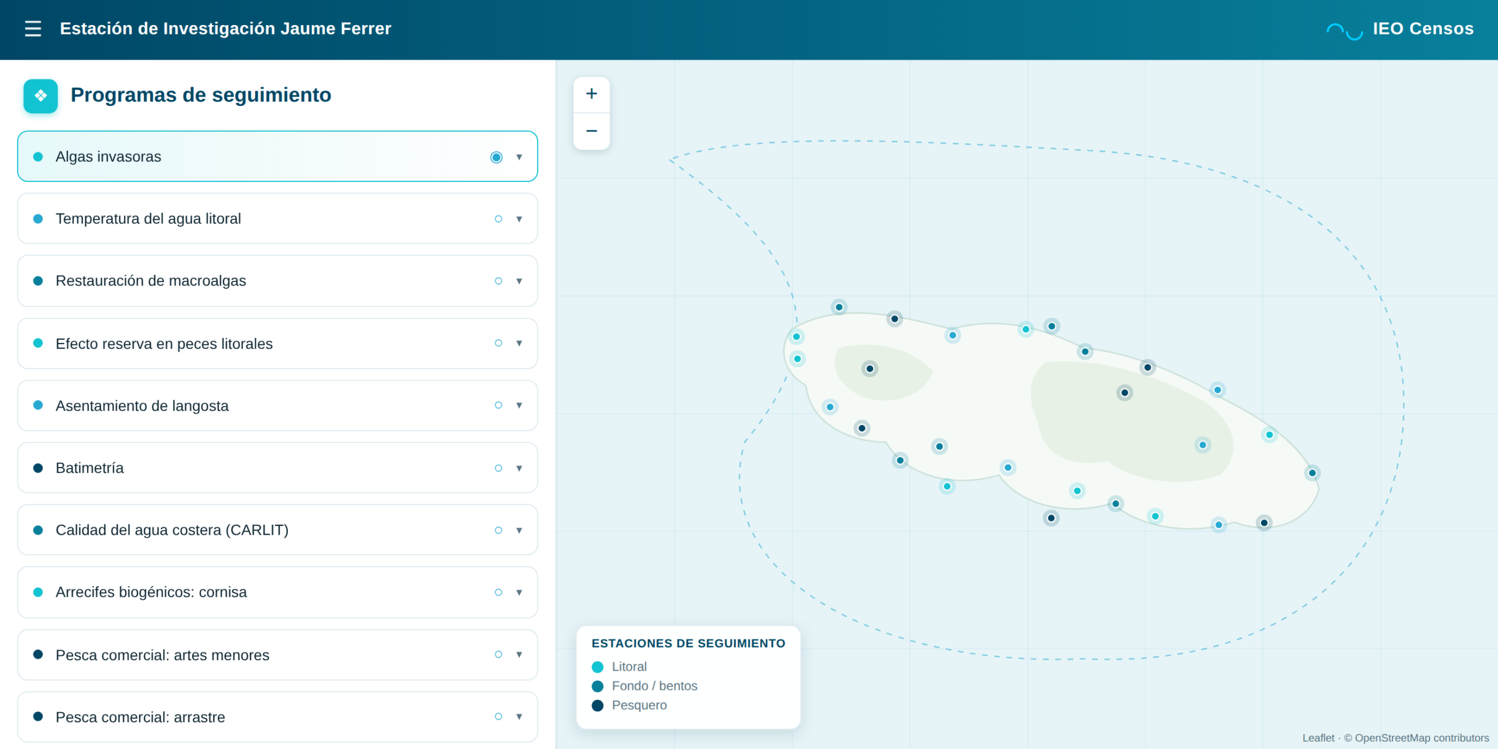Image resolution: width=1498 pixels, height=749 pixels.
Task: Zoom in on the map
Action: click(x=592, y=94)
